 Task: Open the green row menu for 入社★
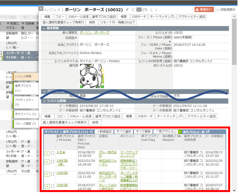coord(47,153)
